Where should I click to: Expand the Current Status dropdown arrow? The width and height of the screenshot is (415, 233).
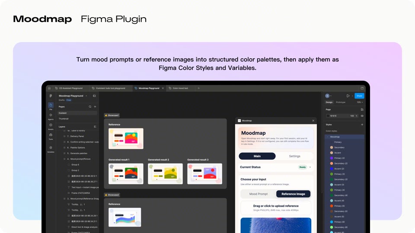(x=310, y=167)
